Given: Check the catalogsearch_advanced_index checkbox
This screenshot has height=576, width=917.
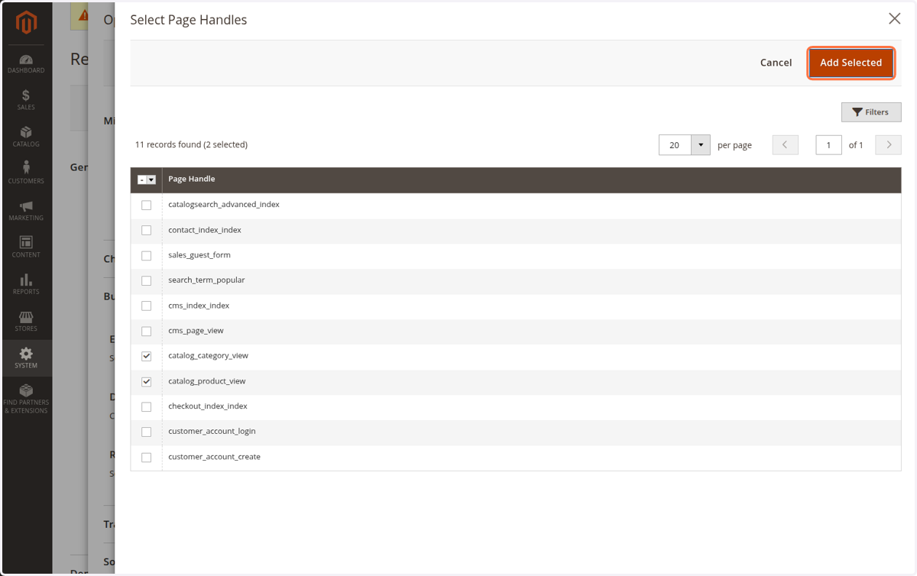Looking at the screenshot, I should 146,205.
